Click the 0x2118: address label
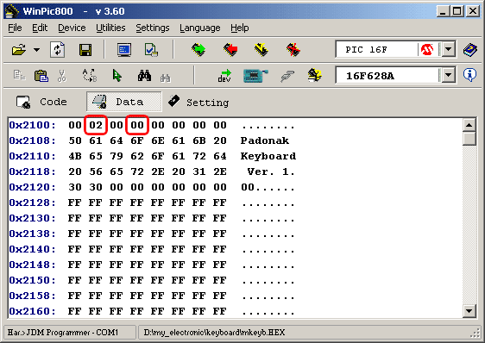The height and width of the screenshot is (343, 485). point(32,171)
